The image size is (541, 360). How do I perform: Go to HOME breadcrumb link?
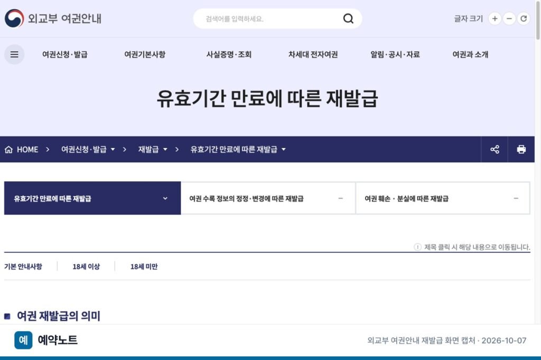click(27, 149)
